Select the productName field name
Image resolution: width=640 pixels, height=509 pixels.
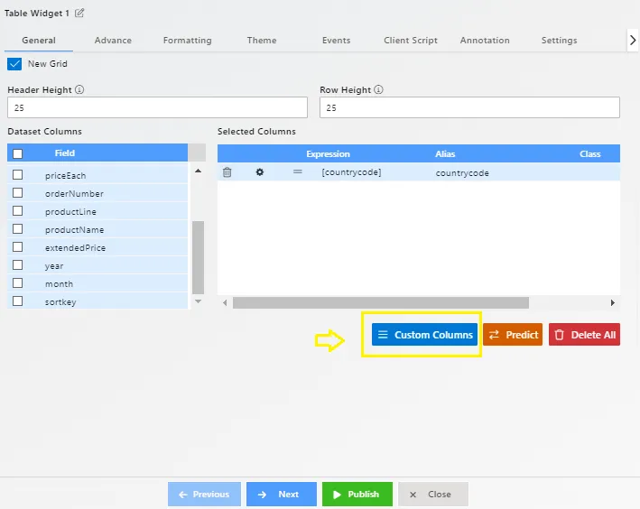[74, 230]
